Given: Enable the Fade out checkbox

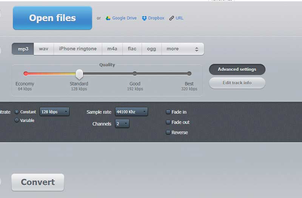Looking at the screenshot, I should 168,122.
